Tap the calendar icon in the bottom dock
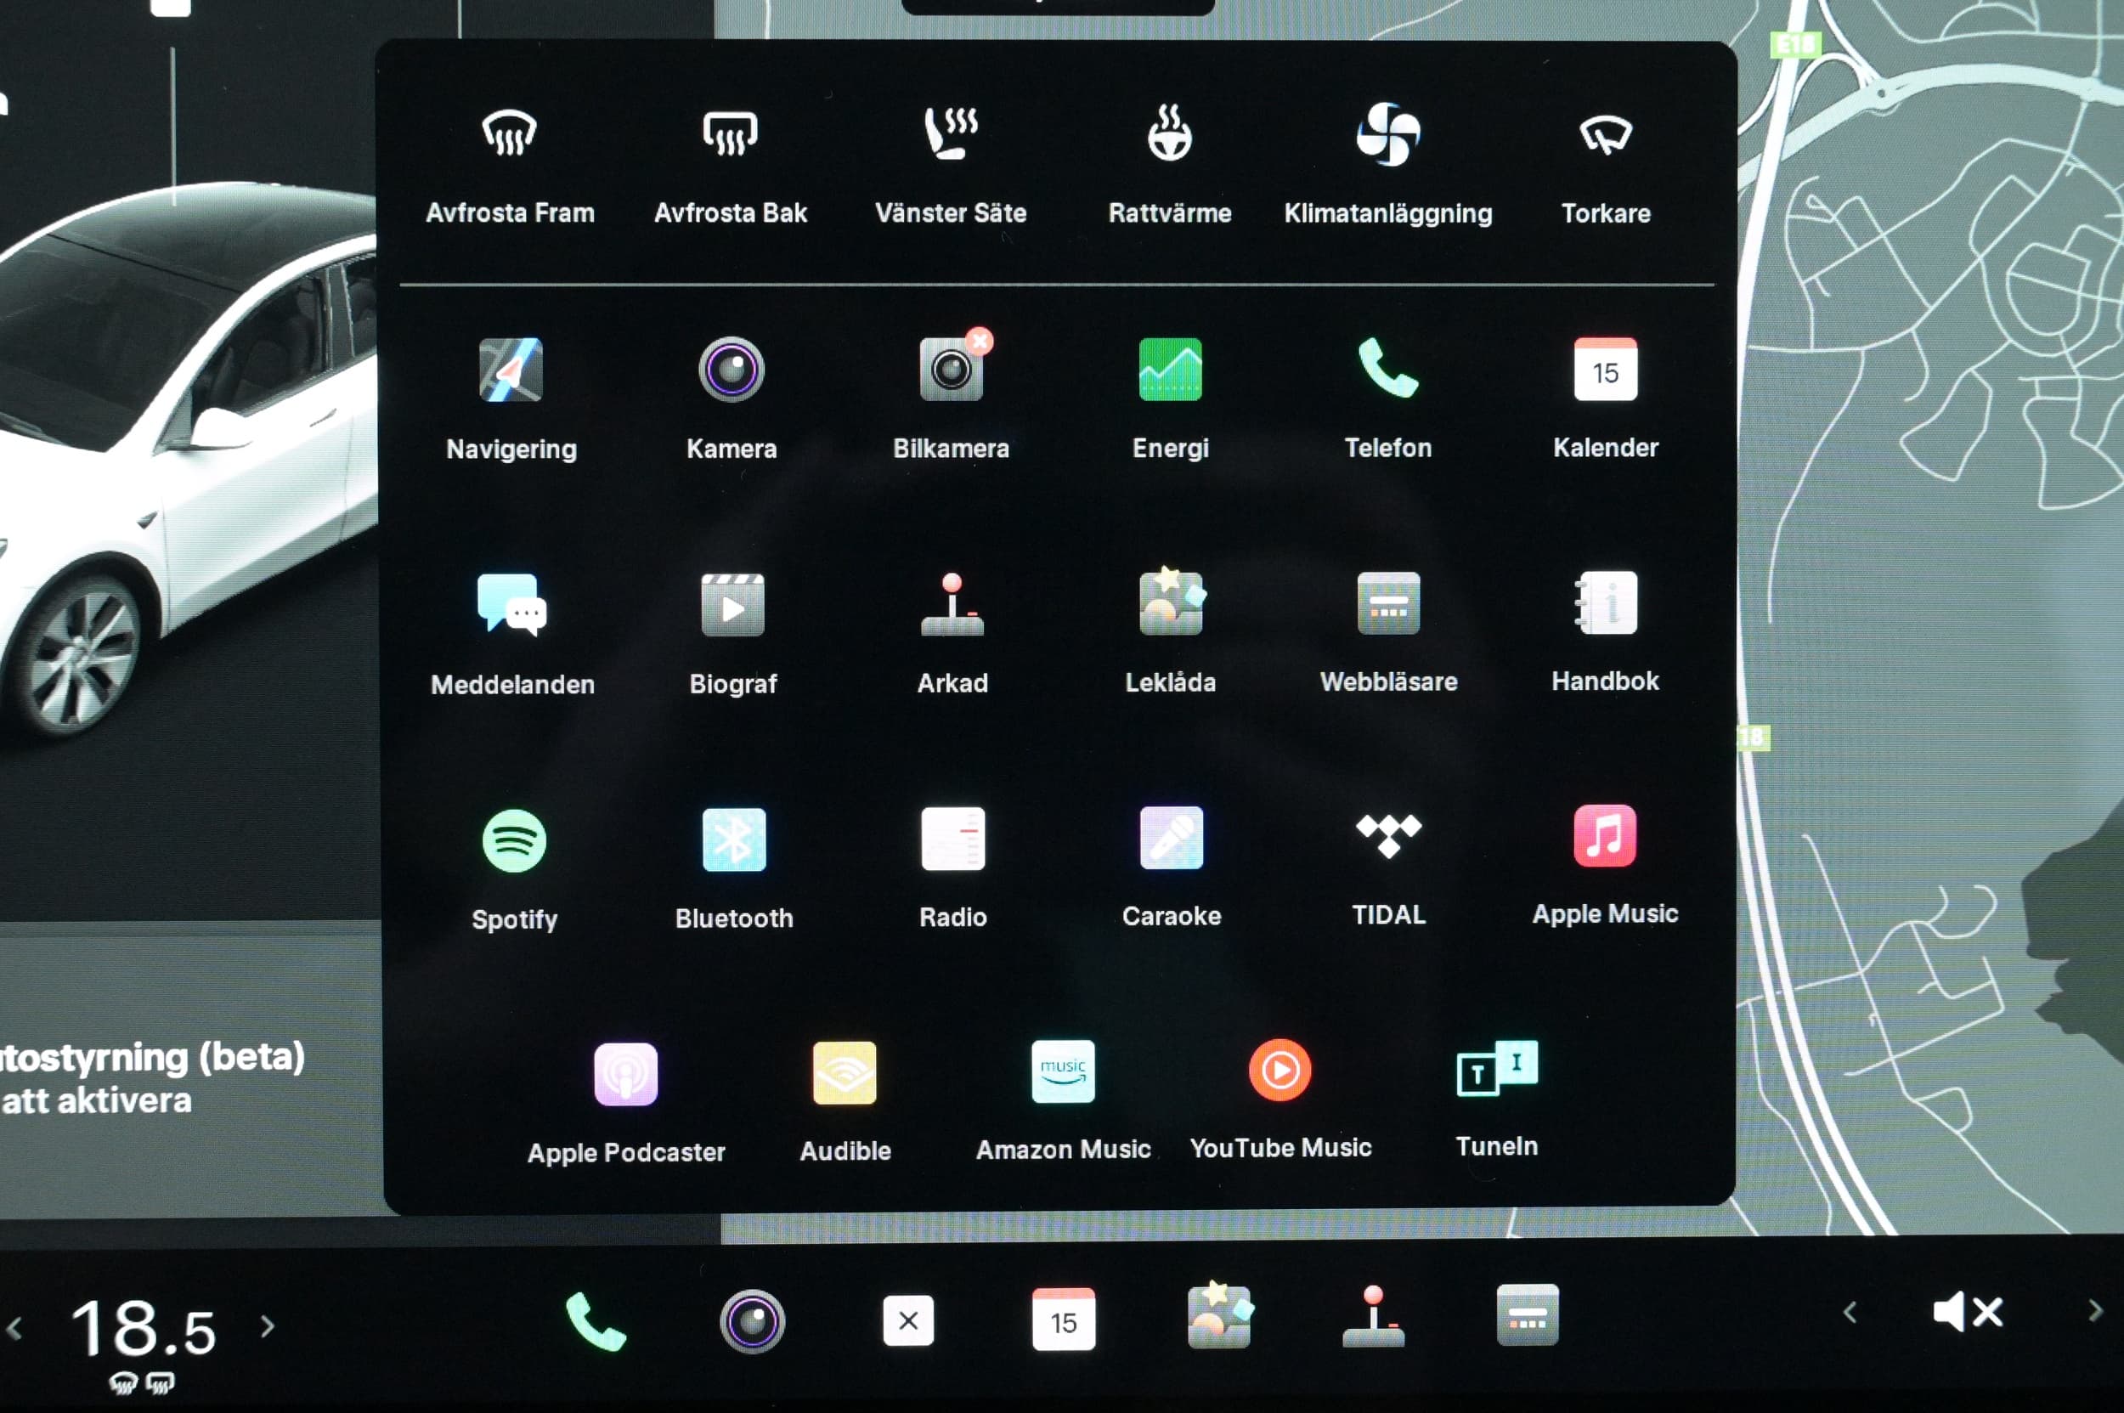This screenshot has width=2124, height=1413. coord(1064,1320)
